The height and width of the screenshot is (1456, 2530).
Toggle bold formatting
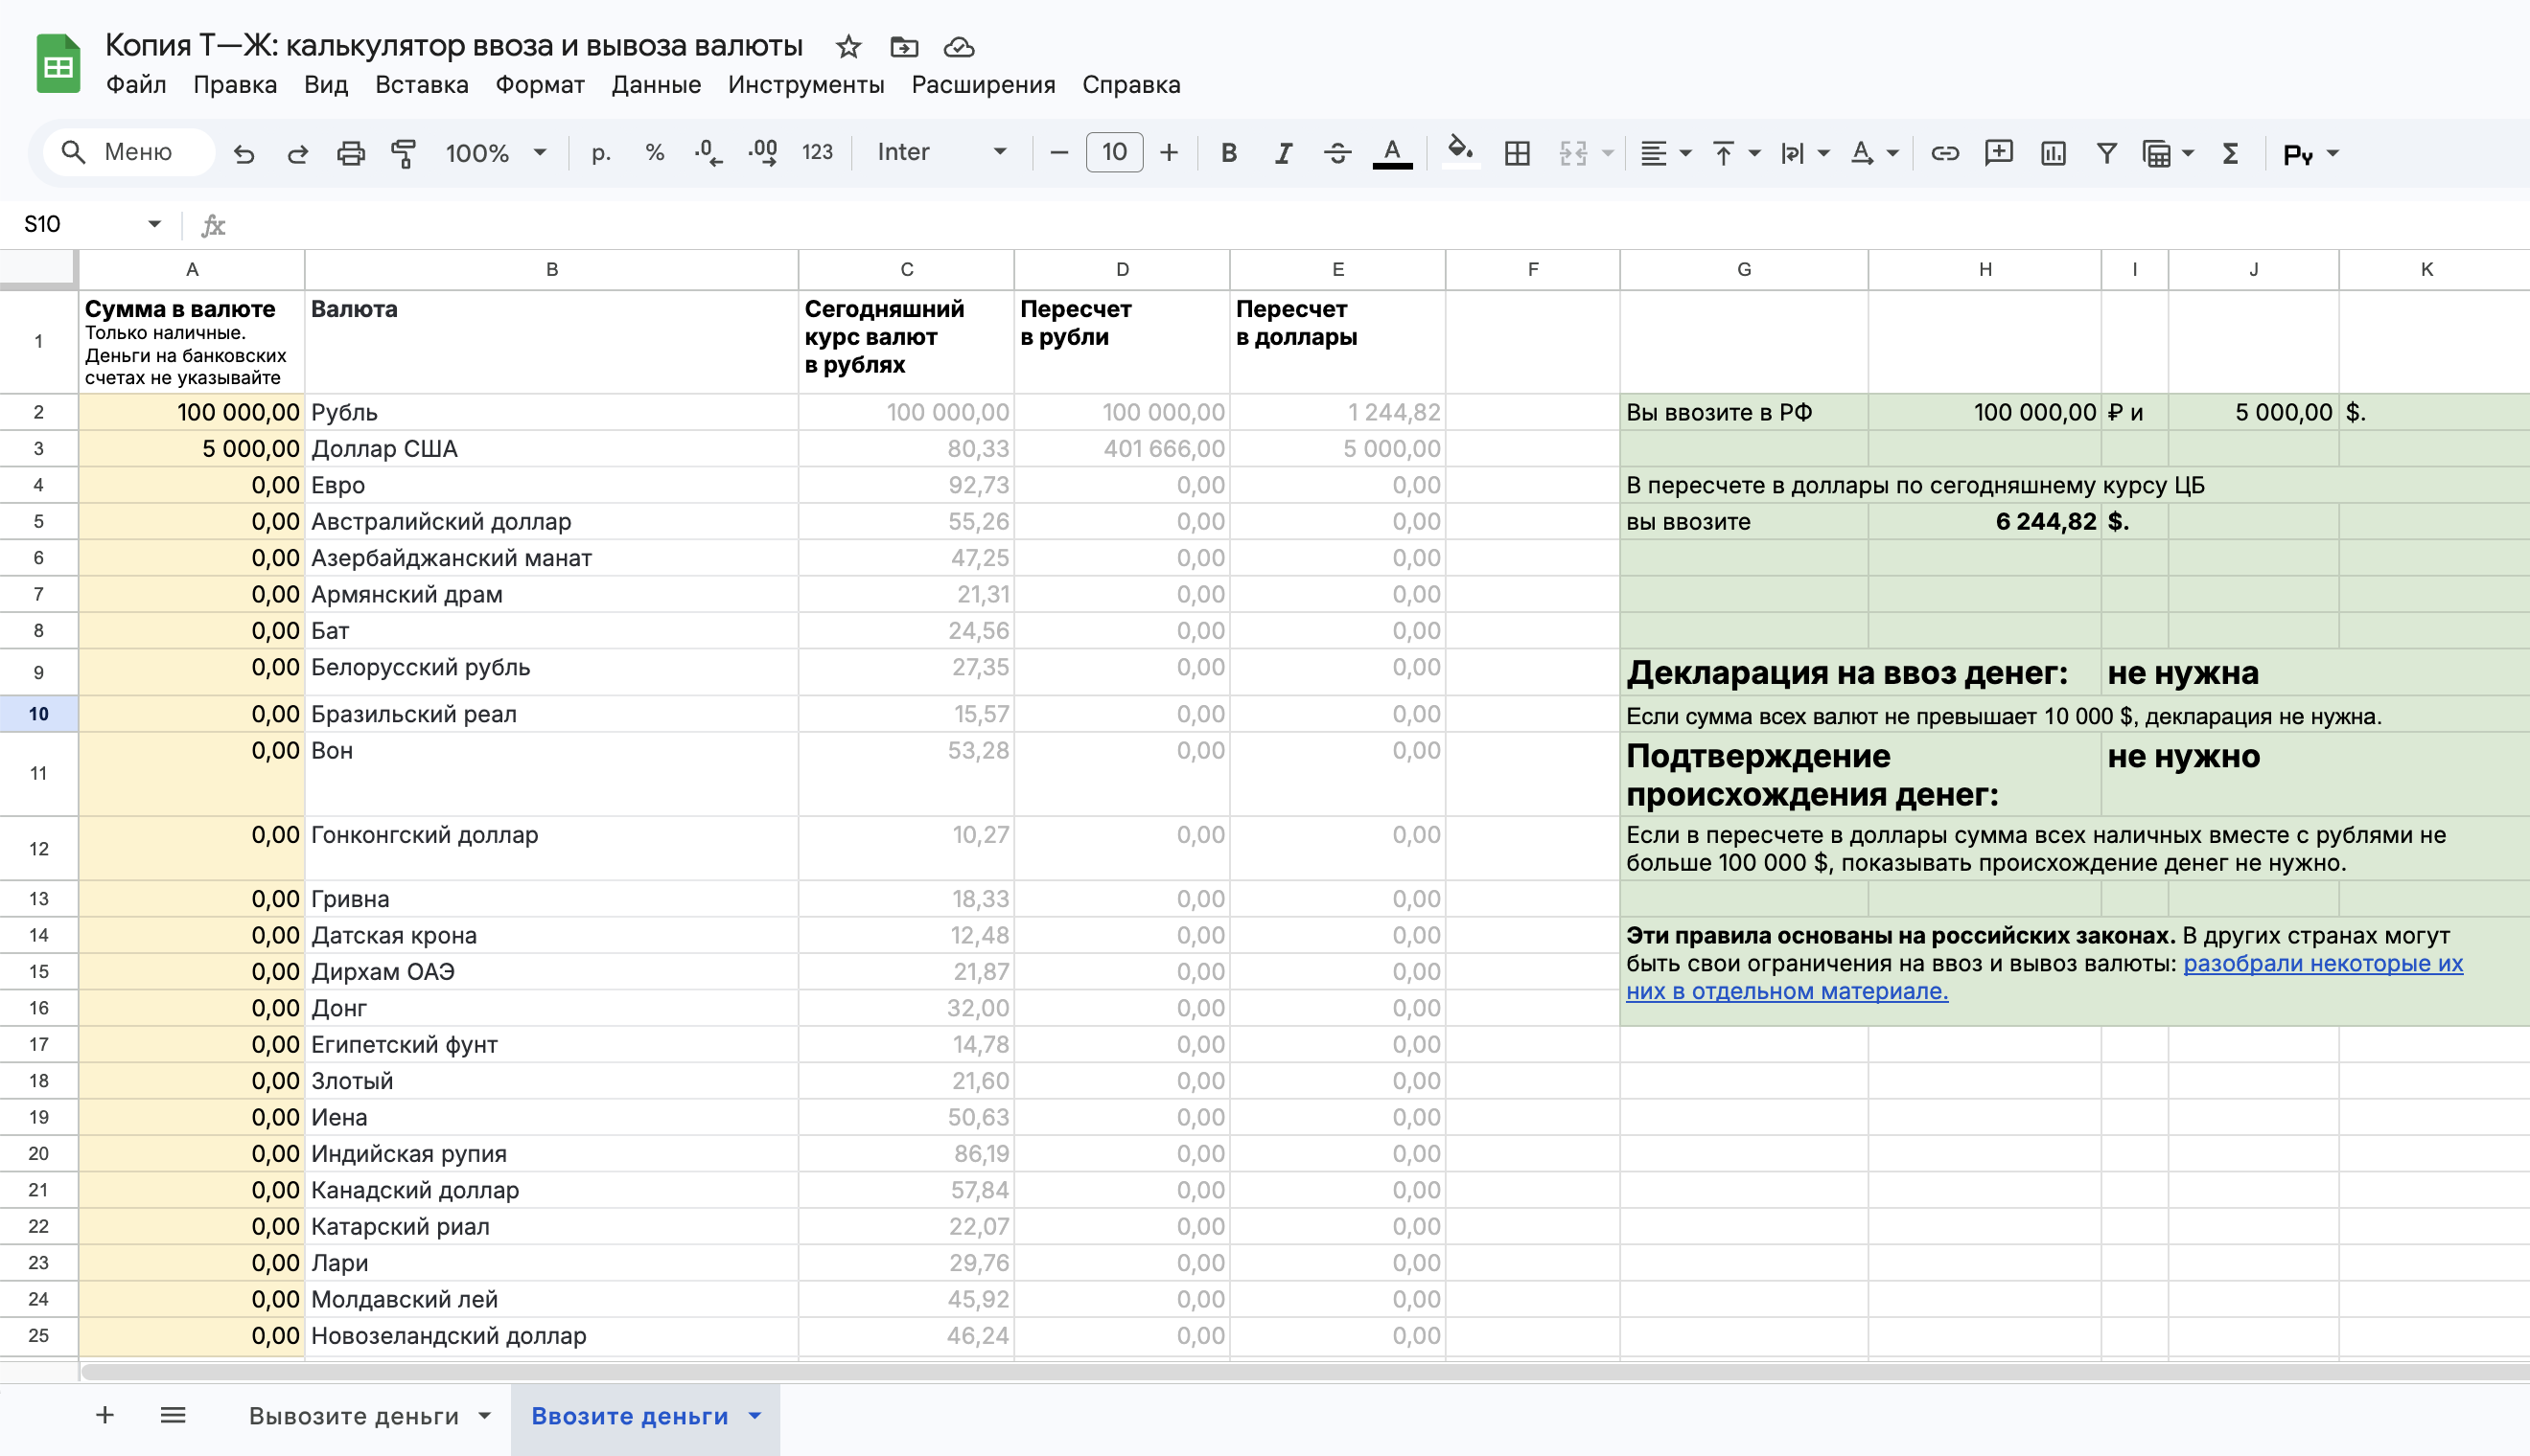(x=1229, y=153)
